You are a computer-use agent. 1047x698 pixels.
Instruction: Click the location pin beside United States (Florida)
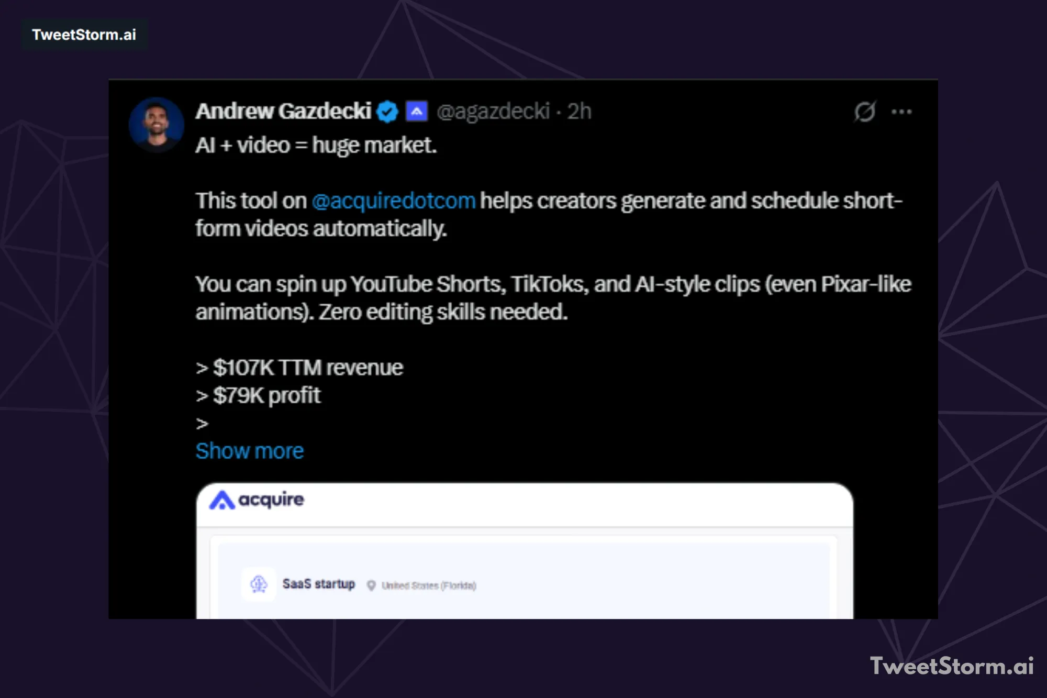[371, 585]
